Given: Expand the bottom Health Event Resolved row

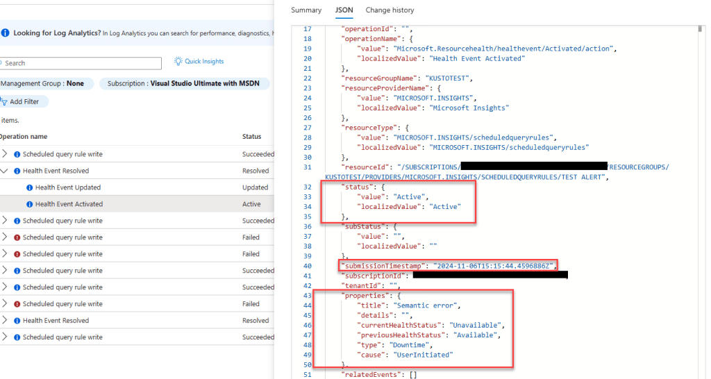Looking at the screenshot, I should [x=5, y=321].
